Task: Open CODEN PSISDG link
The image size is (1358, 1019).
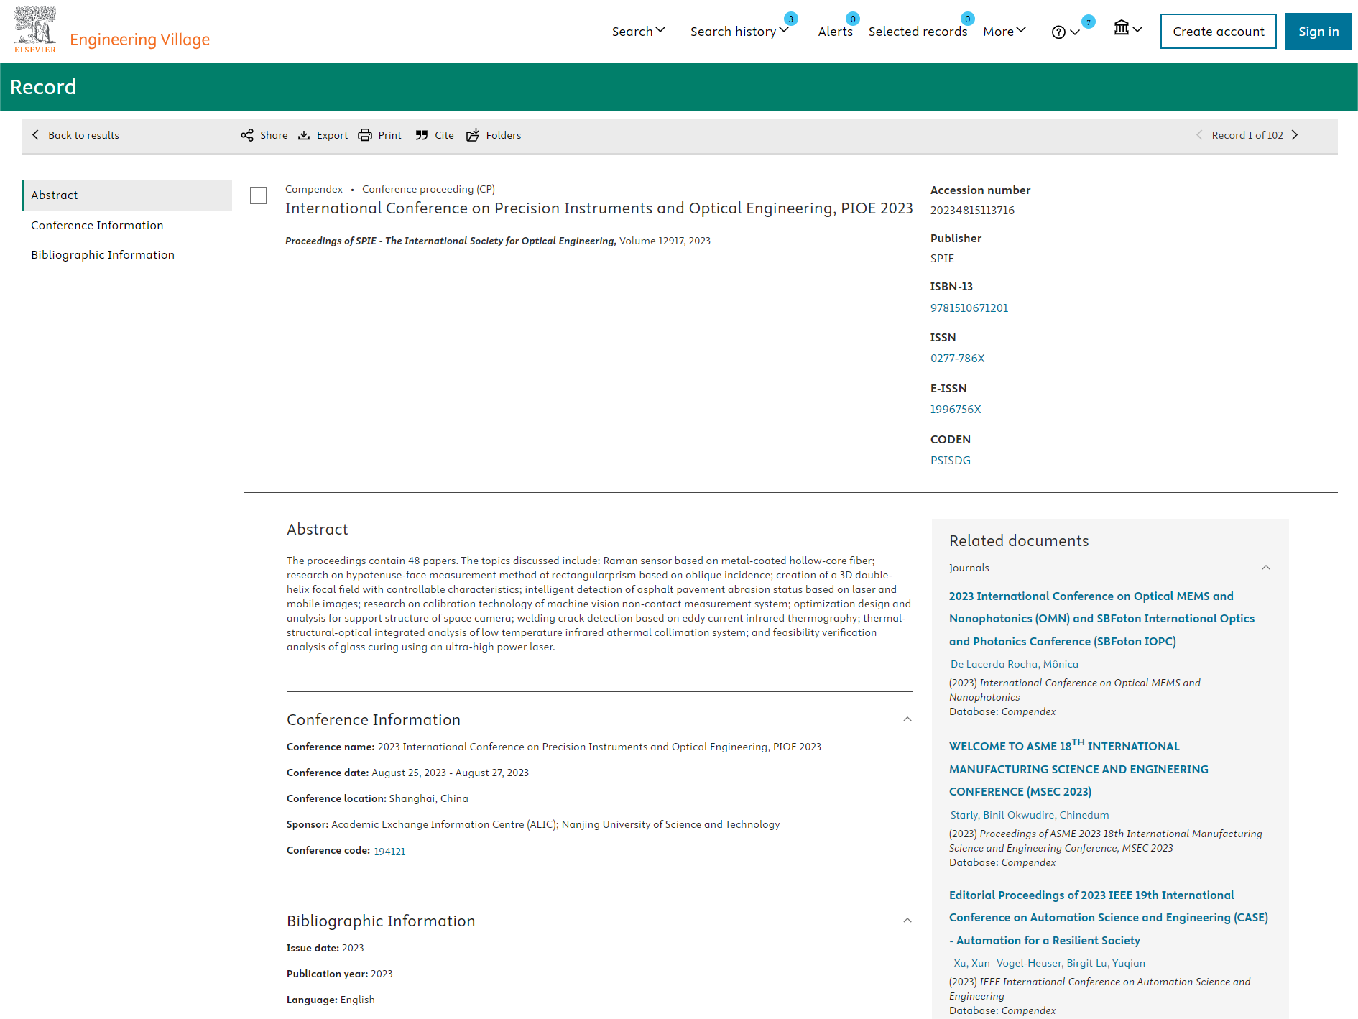Action: [951, 461]
